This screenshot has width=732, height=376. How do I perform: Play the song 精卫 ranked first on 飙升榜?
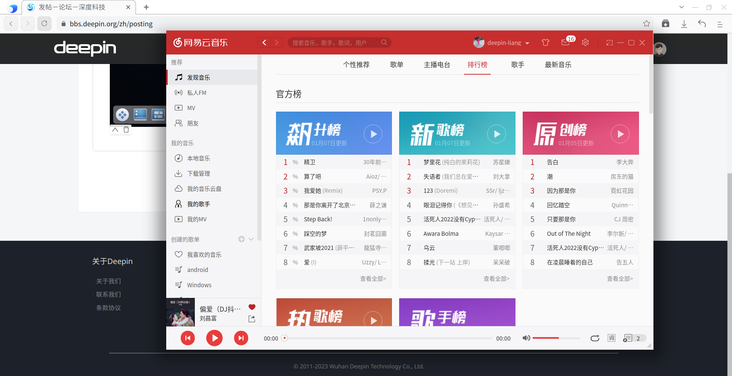pos(310,162)
